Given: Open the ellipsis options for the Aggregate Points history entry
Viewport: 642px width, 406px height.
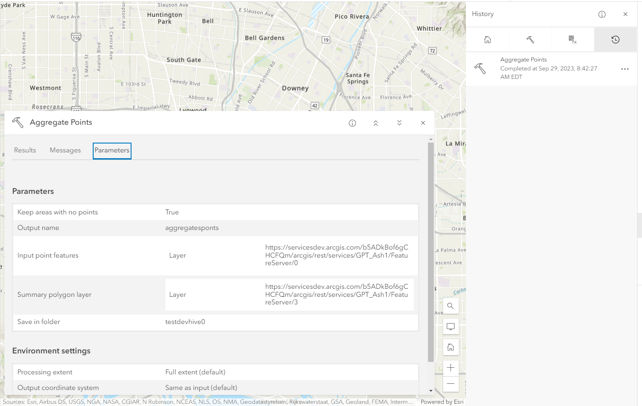Looking at the screenshot, I should pos(625,69).
